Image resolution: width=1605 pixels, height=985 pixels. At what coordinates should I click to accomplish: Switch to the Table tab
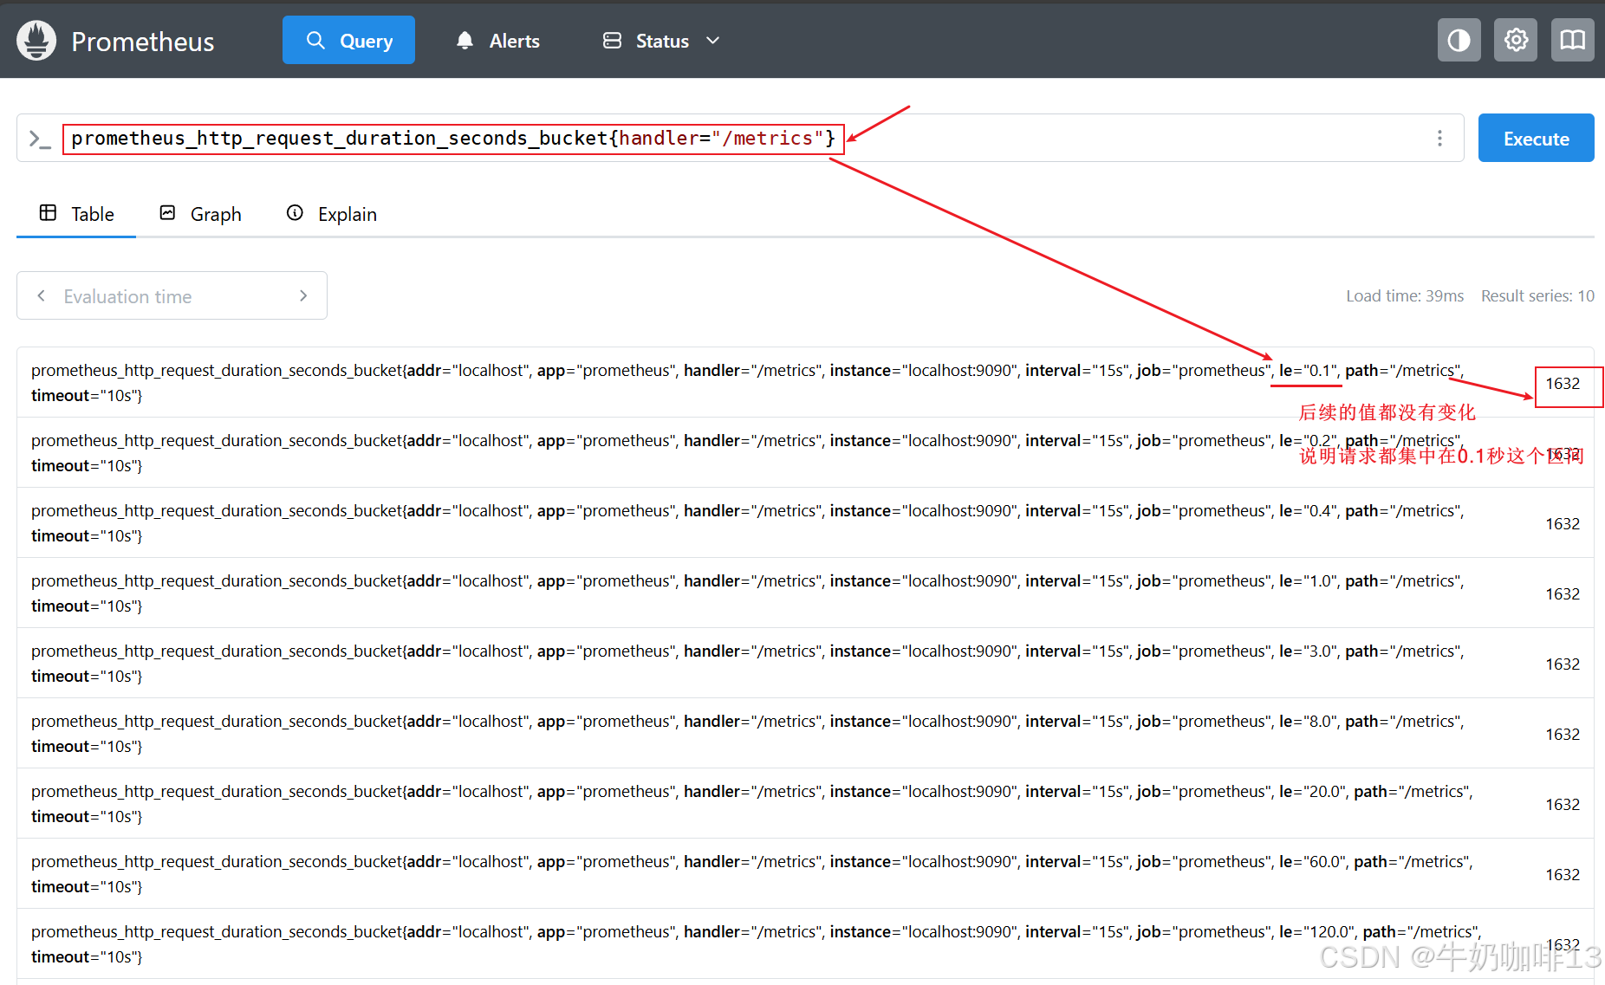click(76, 214)
